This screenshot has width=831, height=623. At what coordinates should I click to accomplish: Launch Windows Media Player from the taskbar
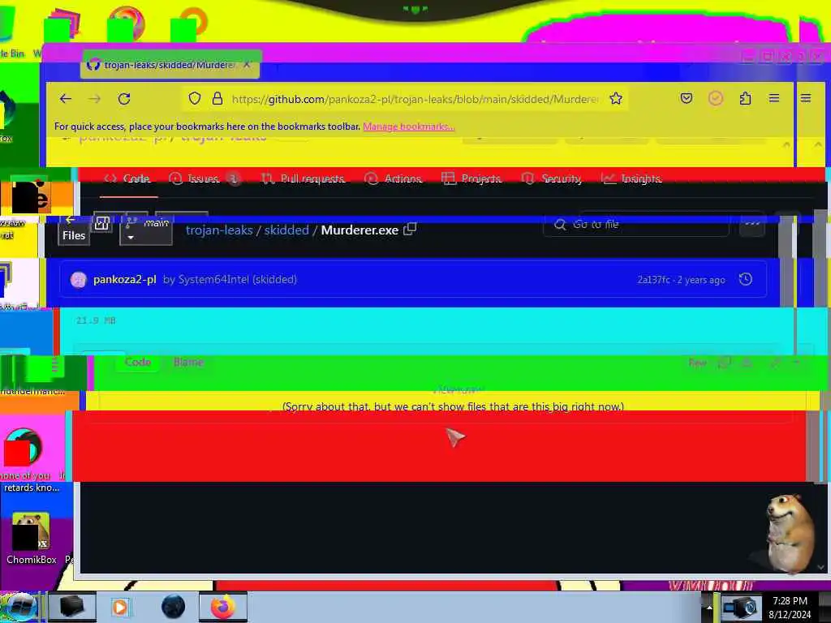click(120, 607)
